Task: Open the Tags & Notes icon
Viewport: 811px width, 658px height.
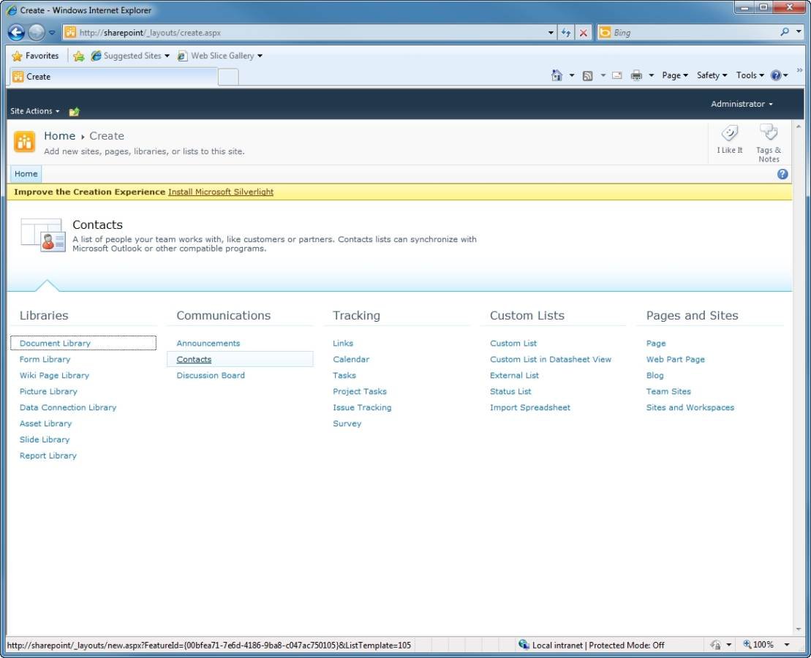Action: pyautogui.click(x=768, y=133)
